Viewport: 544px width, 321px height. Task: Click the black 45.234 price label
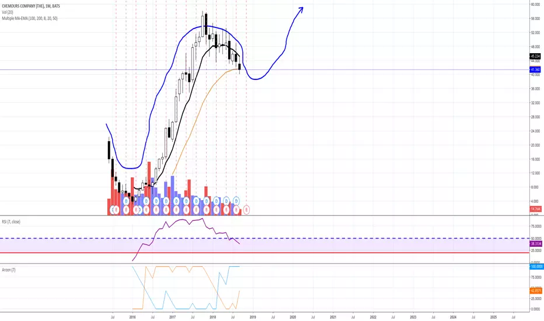click(x=535, y=56)
